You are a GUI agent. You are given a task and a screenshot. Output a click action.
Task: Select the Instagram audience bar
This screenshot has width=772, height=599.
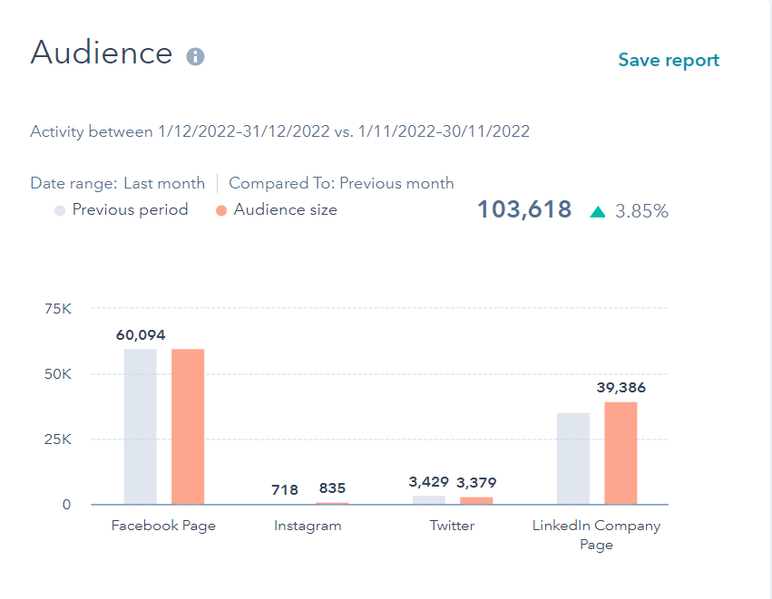(331, 501)
